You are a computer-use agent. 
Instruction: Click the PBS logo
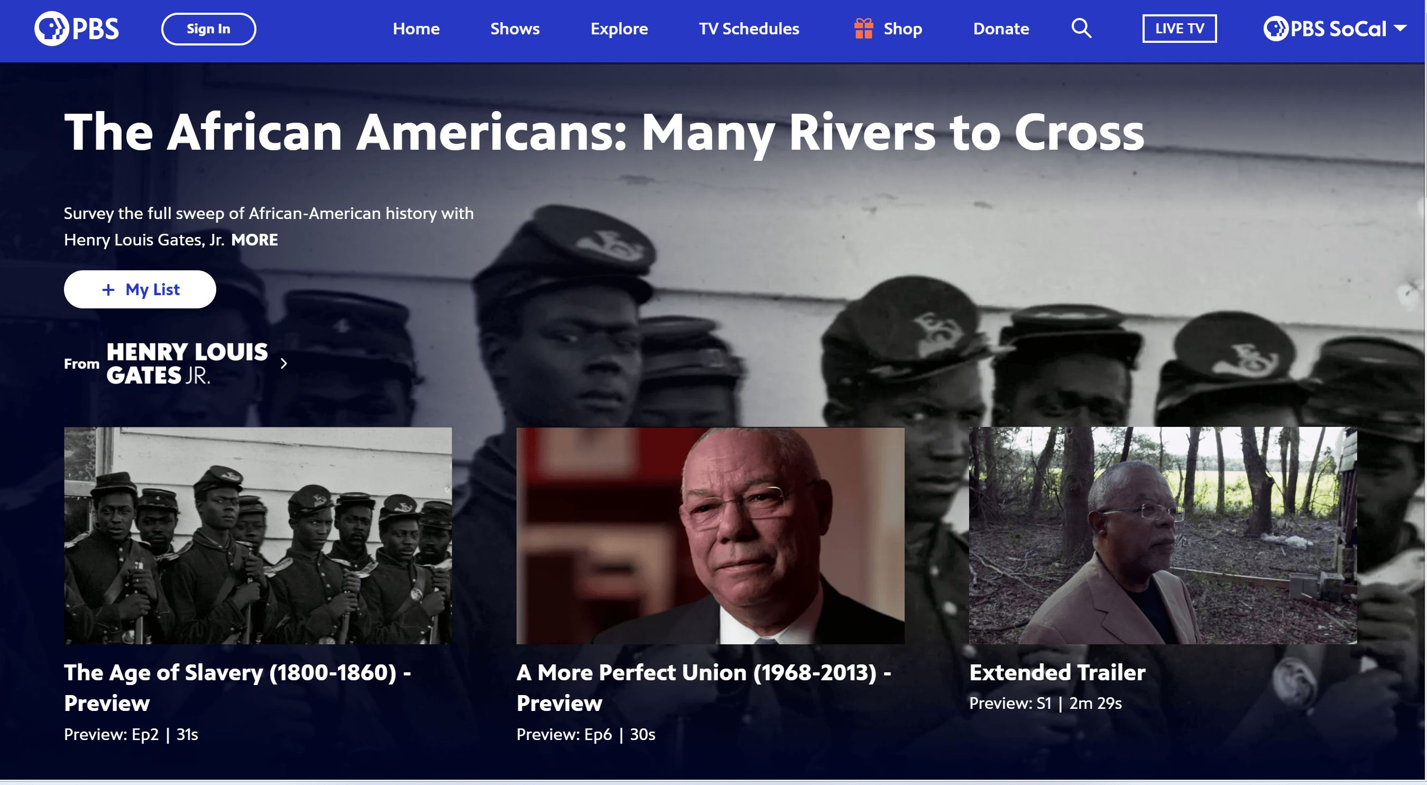[77, 29]
